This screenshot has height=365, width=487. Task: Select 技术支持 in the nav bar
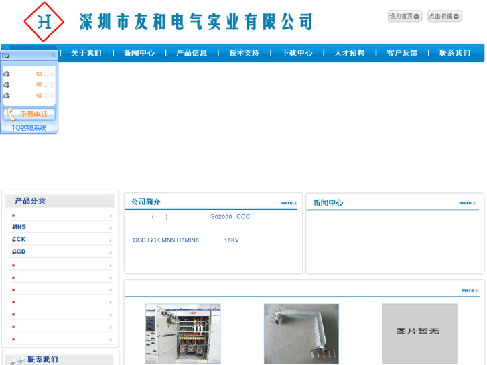click(244, 53)
